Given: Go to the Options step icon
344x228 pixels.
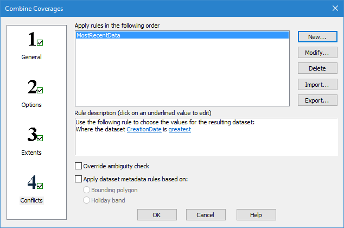Looking at the screenshot, I should click(x=35, y=88).
